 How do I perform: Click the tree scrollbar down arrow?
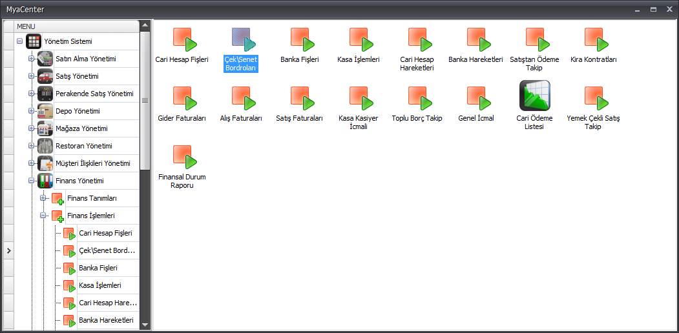(145, 325)
